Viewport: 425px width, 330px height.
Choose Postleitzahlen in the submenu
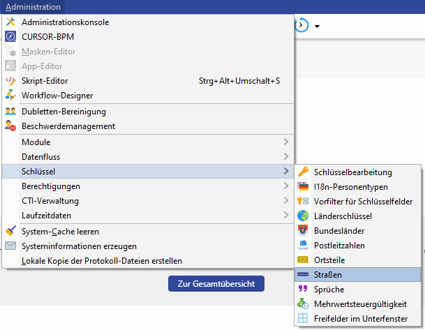[339, 246]
